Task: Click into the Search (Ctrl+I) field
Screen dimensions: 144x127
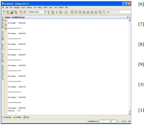Action: [x=120, y=12]
